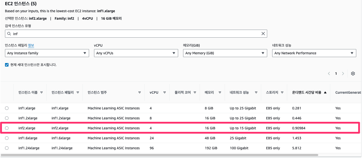364x158 pixels.
Task: Click the EC2 인스턴스 (5) heading
Action: [x=21, y=4]
